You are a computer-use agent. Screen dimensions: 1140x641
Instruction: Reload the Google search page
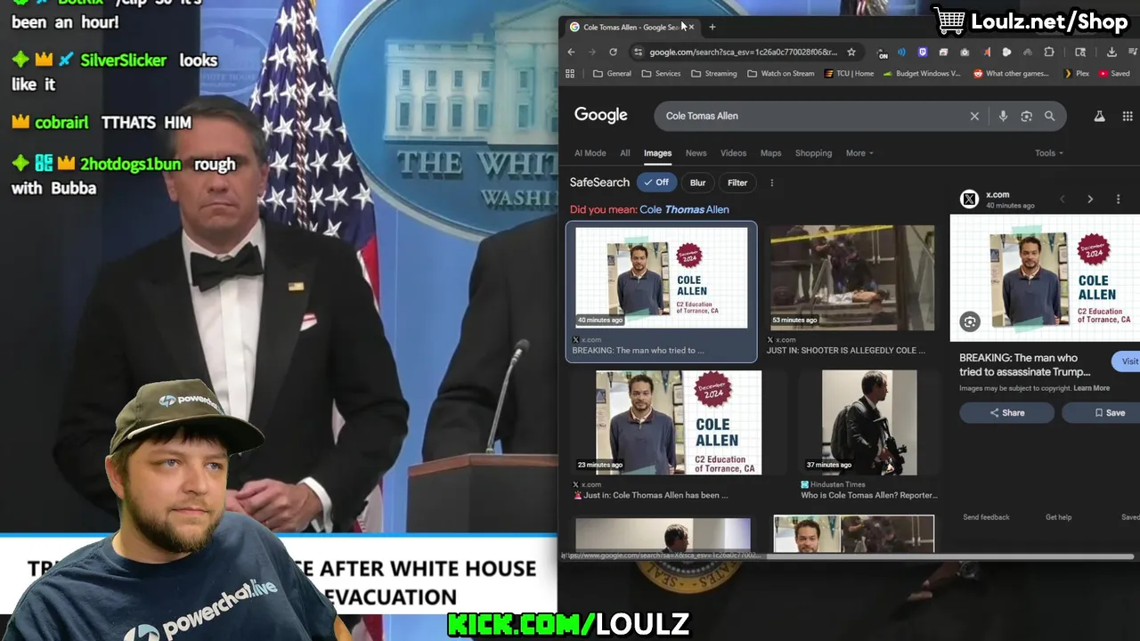pyautogui.click(x=613, y=52)
